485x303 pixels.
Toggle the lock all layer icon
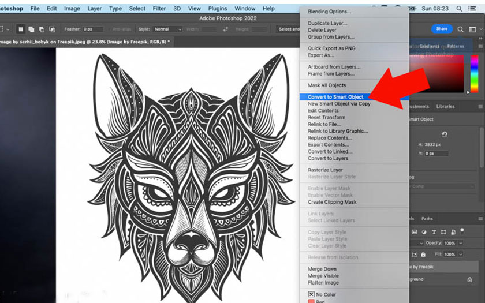coord(423,254)
